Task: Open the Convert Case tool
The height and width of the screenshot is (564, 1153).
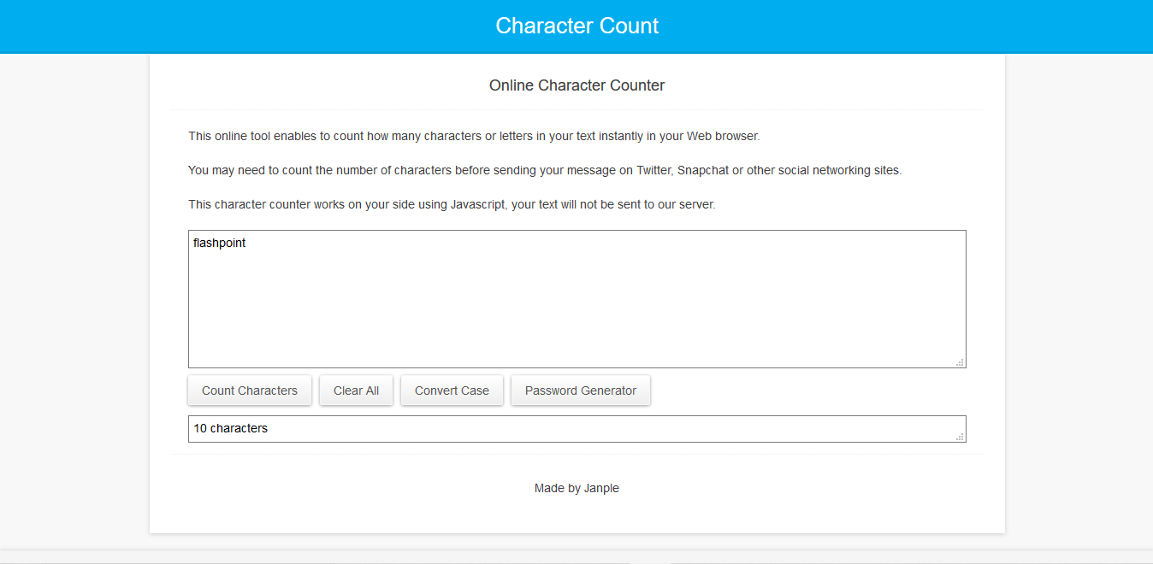Action: (452, 391)
